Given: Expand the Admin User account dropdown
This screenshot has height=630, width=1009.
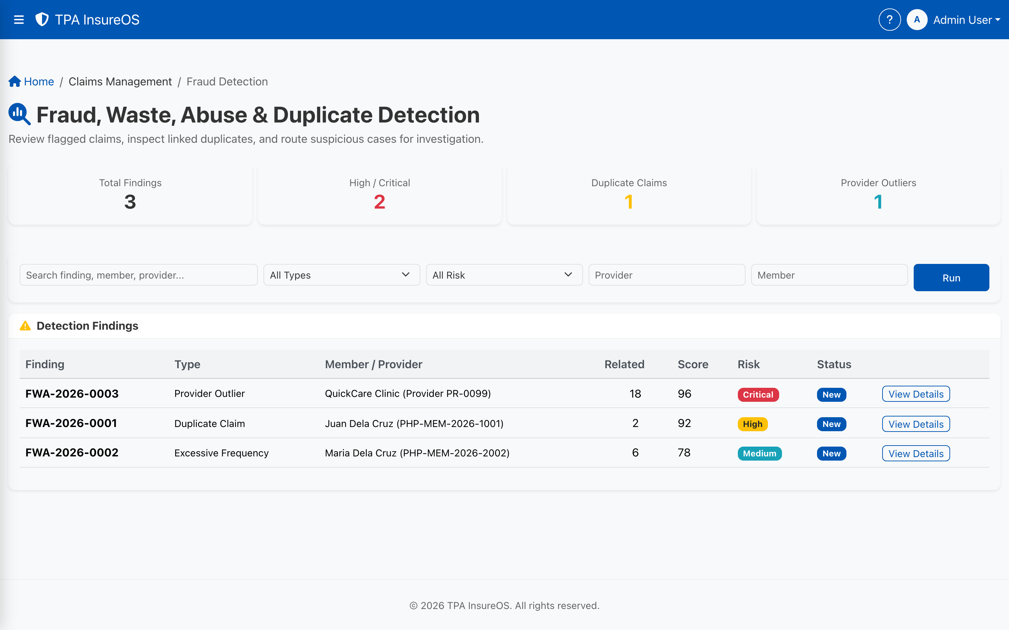Looking at the screenshot, I should pos(967,20).
